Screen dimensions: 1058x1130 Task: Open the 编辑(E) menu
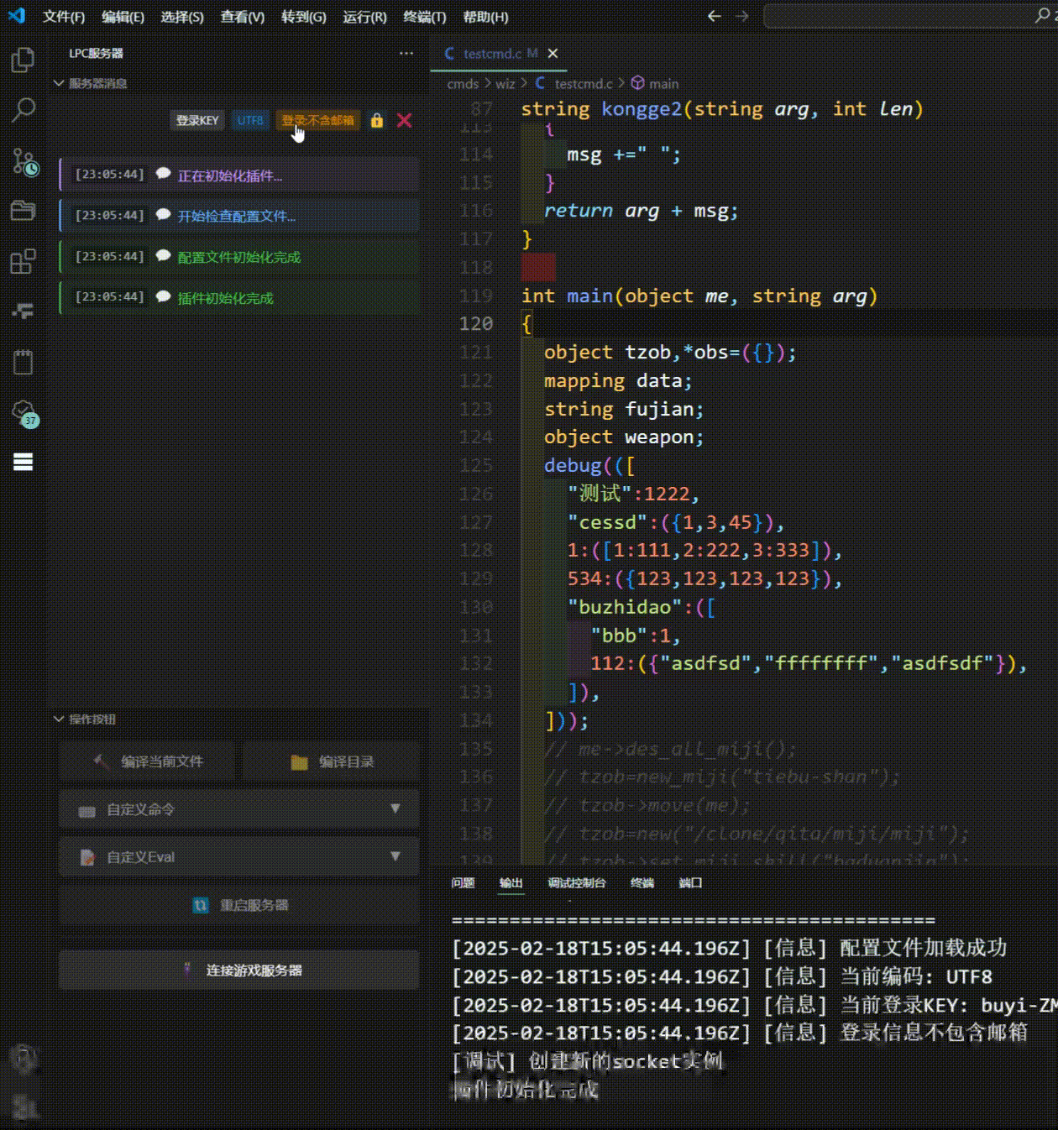click(123, 17)
